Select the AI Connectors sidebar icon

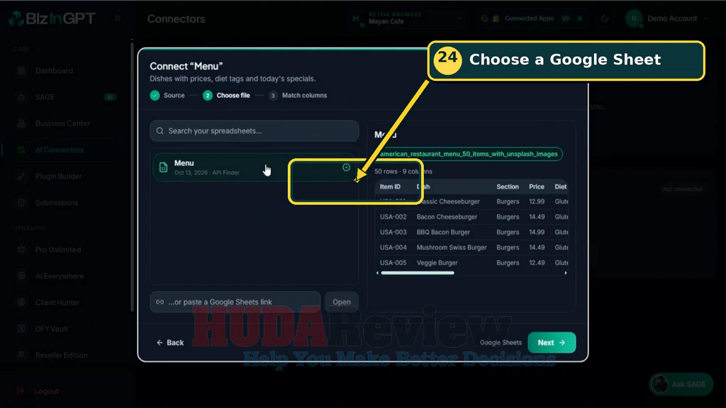click(21, 150)
